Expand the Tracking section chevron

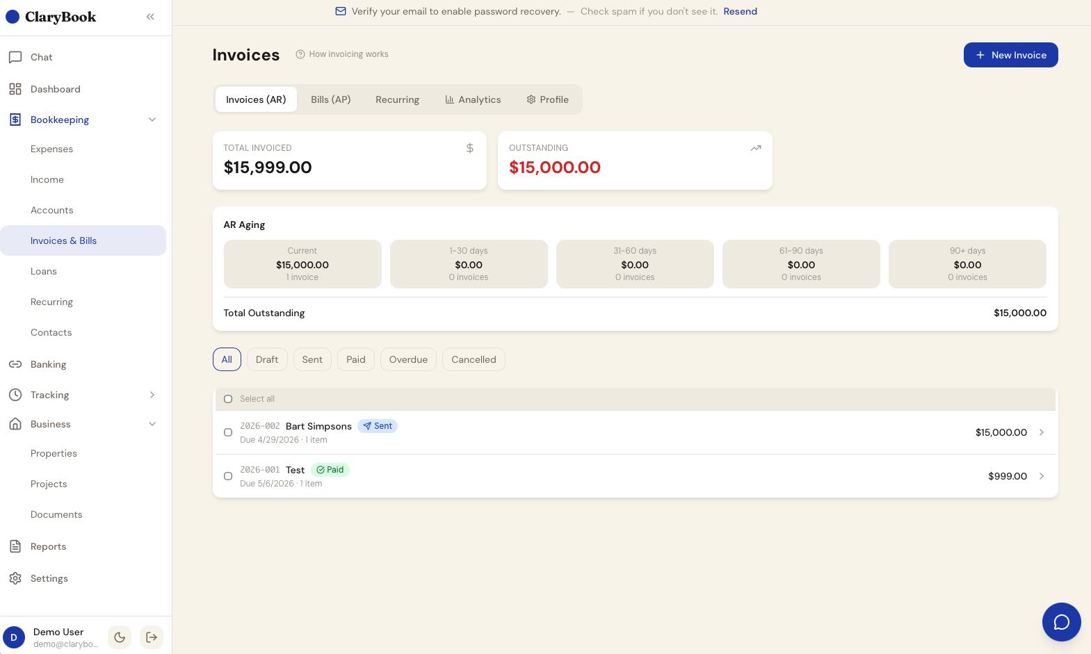[x=152, y=395]
